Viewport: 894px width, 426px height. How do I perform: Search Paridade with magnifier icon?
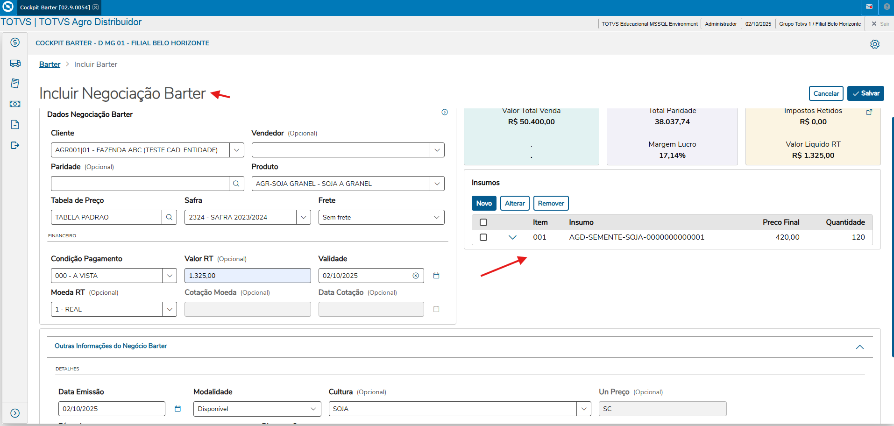236,184
